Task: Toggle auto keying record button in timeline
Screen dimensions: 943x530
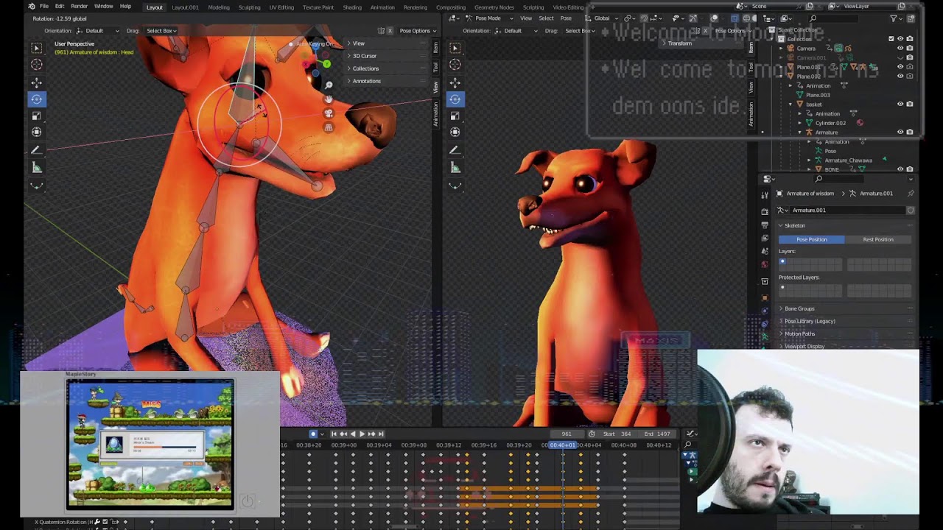Action: 312,434
